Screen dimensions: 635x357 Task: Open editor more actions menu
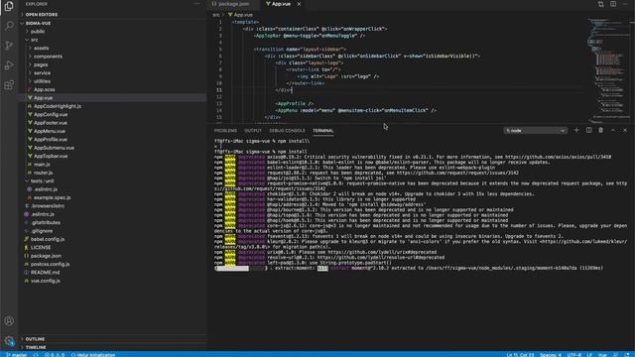[626, 4]
